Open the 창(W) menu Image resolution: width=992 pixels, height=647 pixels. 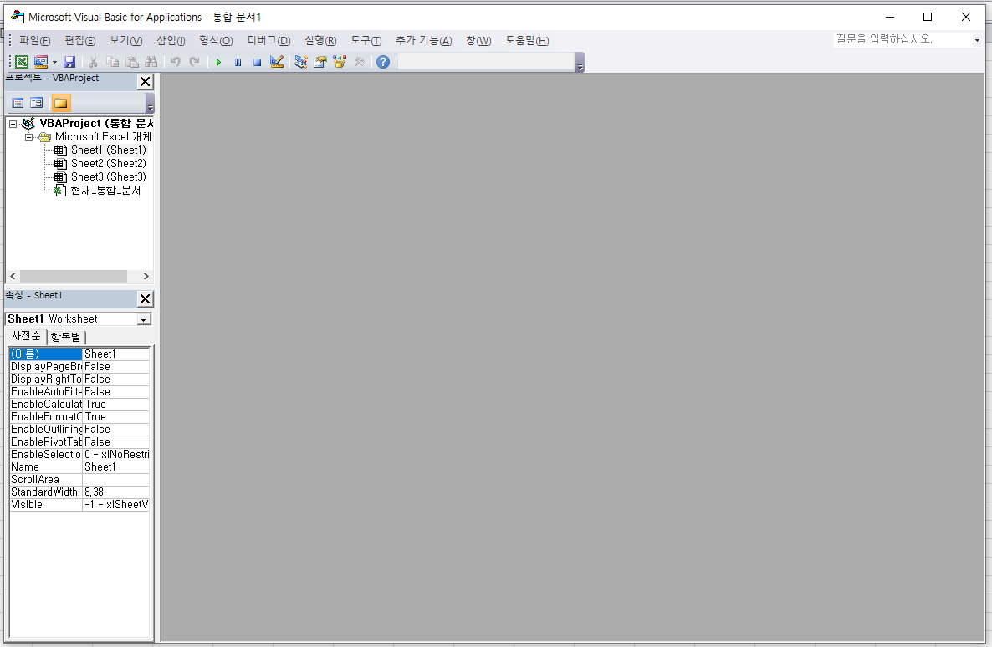(x=478, y=40)
